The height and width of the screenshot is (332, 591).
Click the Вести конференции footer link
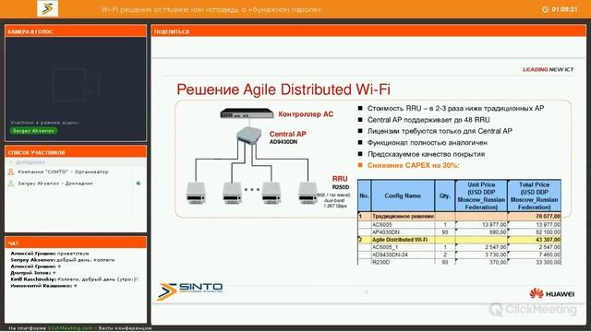pos(126,328)
